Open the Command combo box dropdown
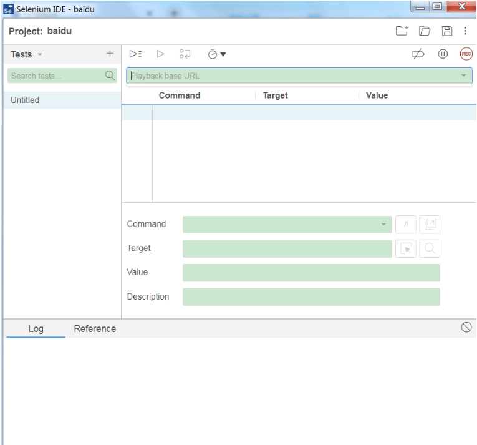 (383, 224)
